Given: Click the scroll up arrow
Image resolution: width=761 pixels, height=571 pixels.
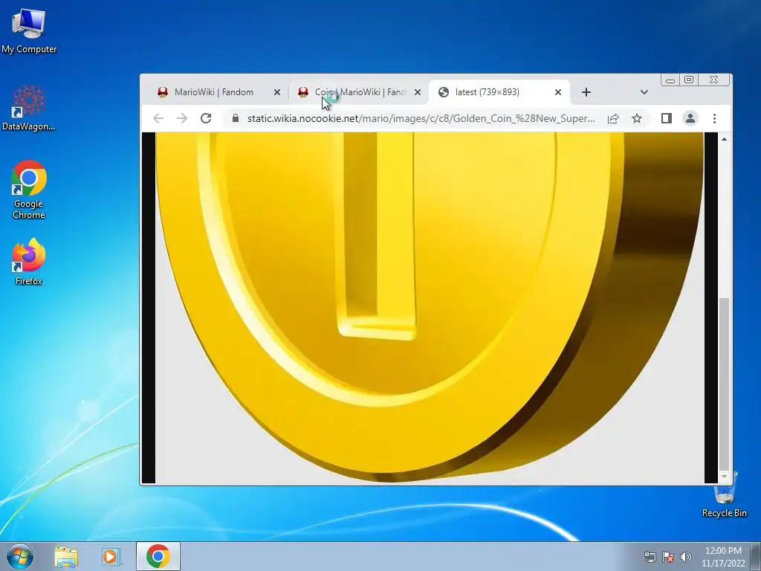Looking at the screenshot, I should pos(724,139).
